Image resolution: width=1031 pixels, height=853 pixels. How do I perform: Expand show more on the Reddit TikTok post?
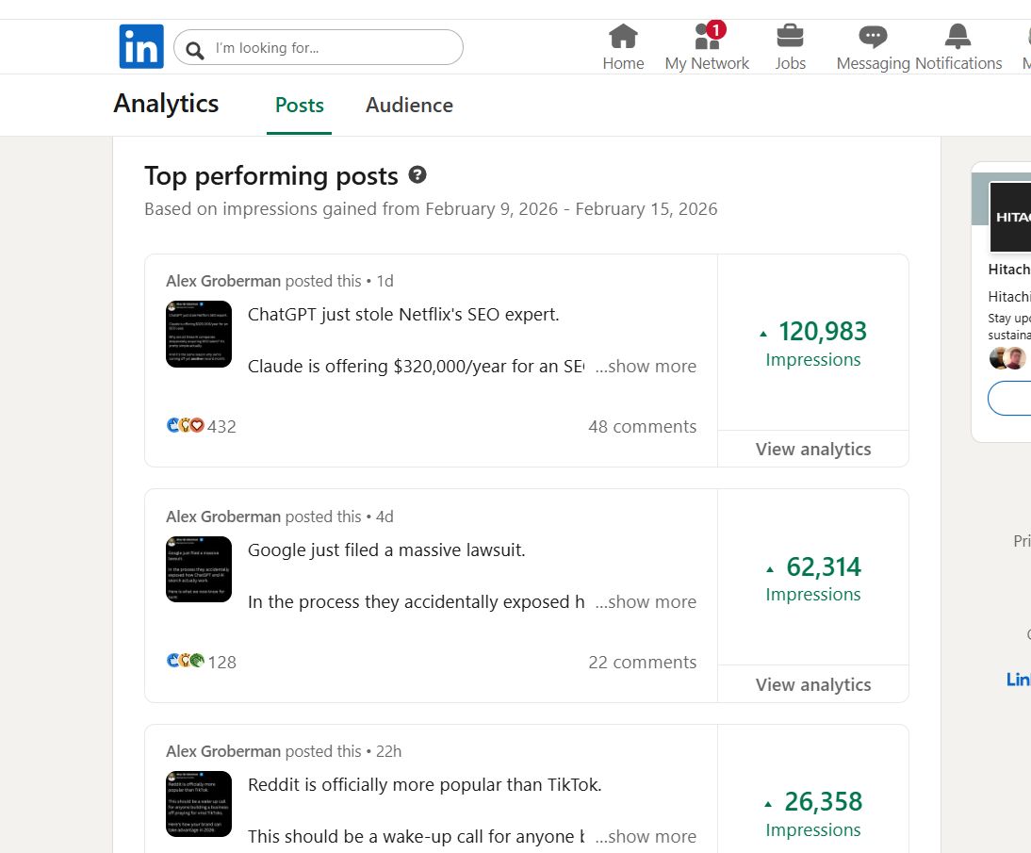[646, 837]
